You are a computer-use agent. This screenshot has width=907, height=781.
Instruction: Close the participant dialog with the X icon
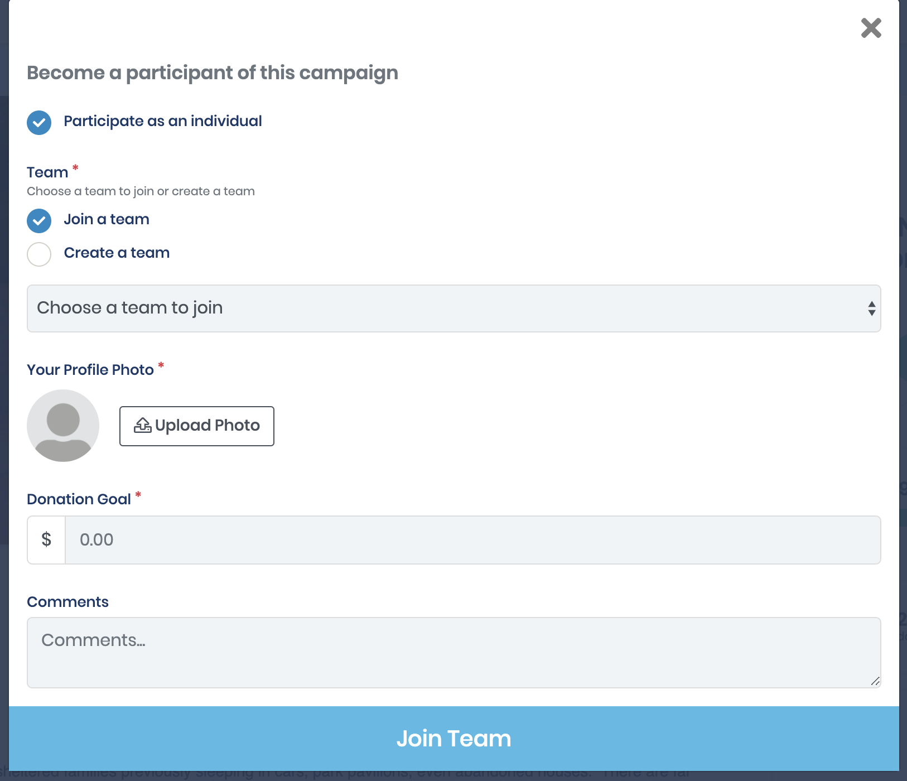click(x=871, y=28)
